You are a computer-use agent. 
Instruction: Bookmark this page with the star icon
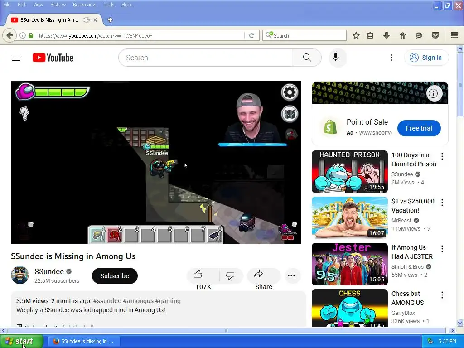tap(356, 35)
